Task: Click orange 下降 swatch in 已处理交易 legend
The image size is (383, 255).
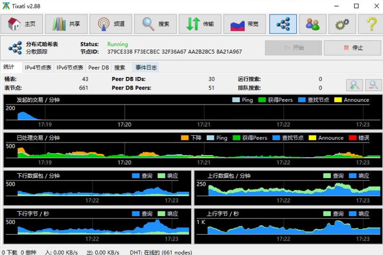Action: coord(185,138)
